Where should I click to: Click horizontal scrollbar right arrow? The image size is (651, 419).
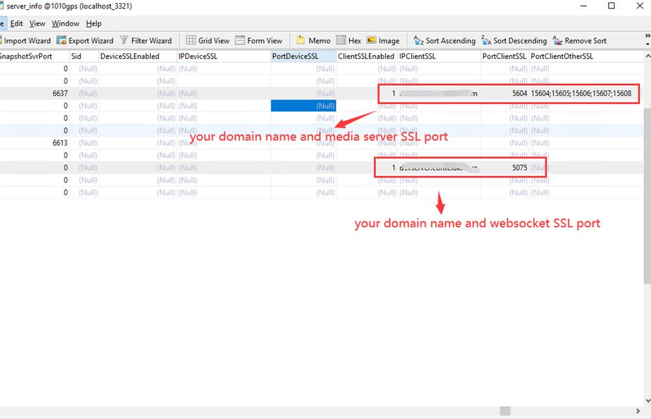[638, 411]
